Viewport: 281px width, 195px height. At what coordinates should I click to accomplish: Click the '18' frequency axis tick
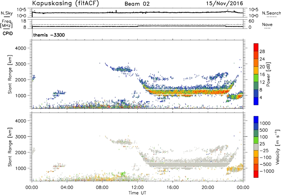(24, 21)
